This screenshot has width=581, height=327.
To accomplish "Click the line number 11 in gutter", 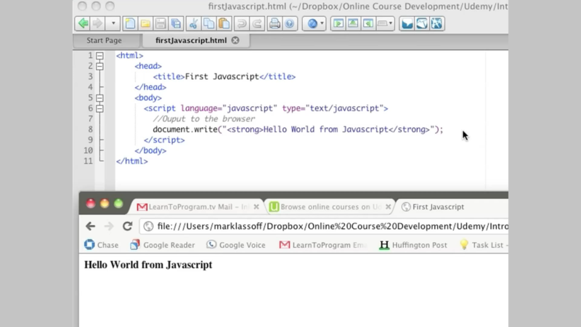I will pos(88,161).
